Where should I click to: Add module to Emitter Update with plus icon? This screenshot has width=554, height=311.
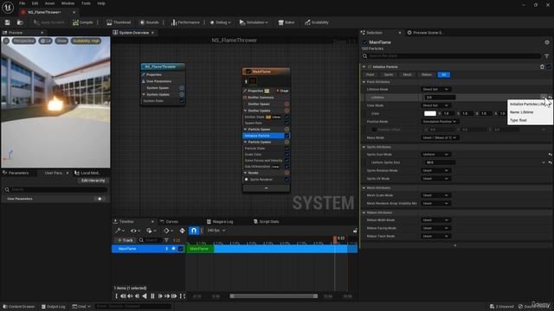coord(287,111)
